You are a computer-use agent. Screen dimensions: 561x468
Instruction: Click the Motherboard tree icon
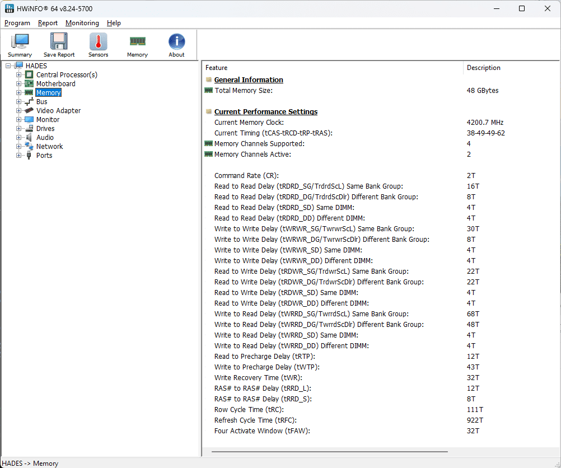pyautogui.click(x=29, y=84)
